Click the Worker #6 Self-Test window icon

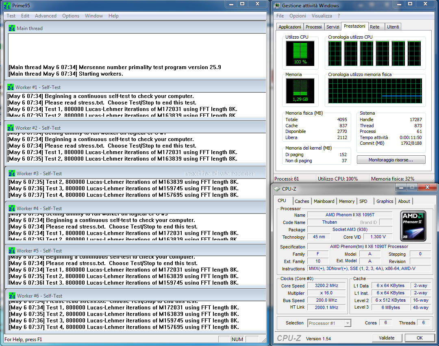point(12,296)
